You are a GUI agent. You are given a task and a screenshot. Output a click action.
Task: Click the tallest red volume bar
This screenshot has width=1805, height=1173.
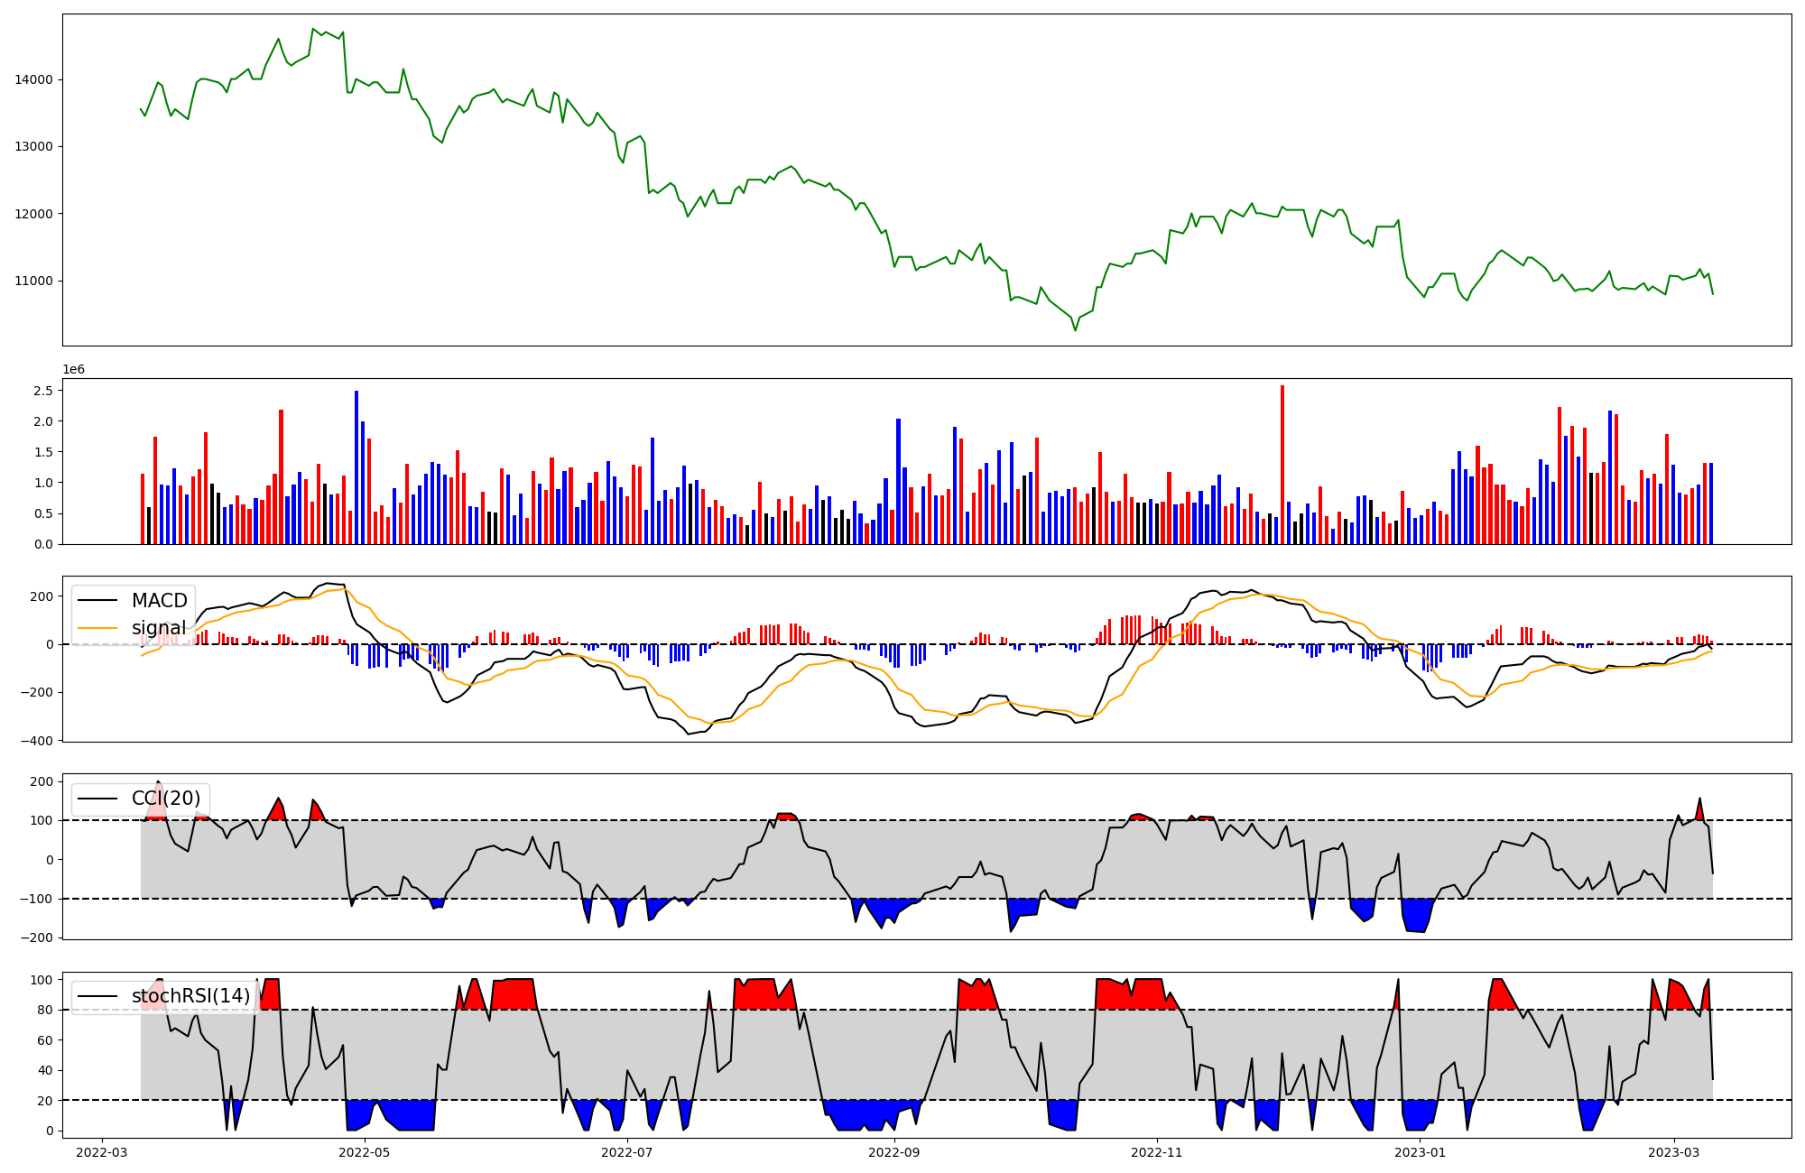[x=1282, y=465]
